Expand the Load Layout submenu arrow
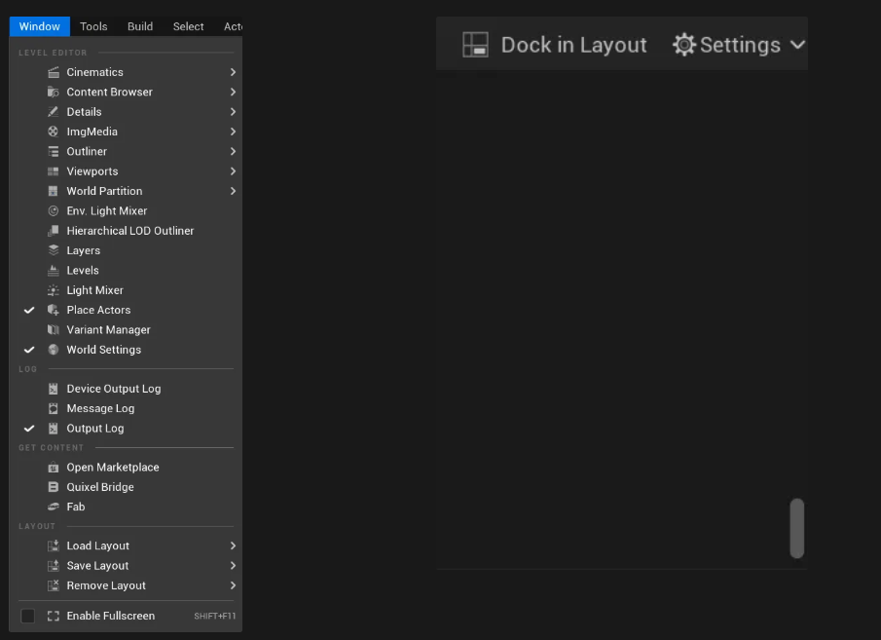Image resolution: width=881 pixels, height=640 pixels. pyautogui.click(x=233, y=546)
